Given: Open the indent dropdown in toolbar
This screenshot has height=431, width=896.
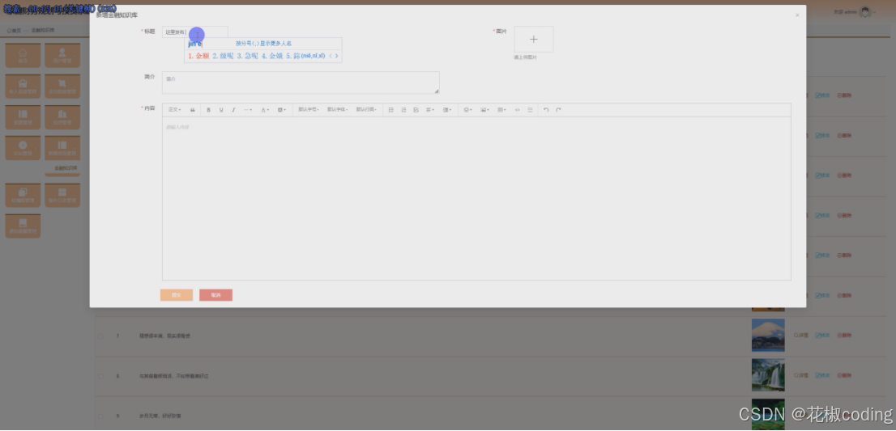Looking at the screenshot, I should coord(447,110).
